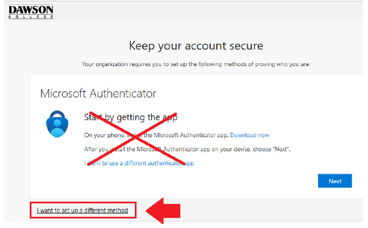Select I want to set up a different method

point(83,210)
